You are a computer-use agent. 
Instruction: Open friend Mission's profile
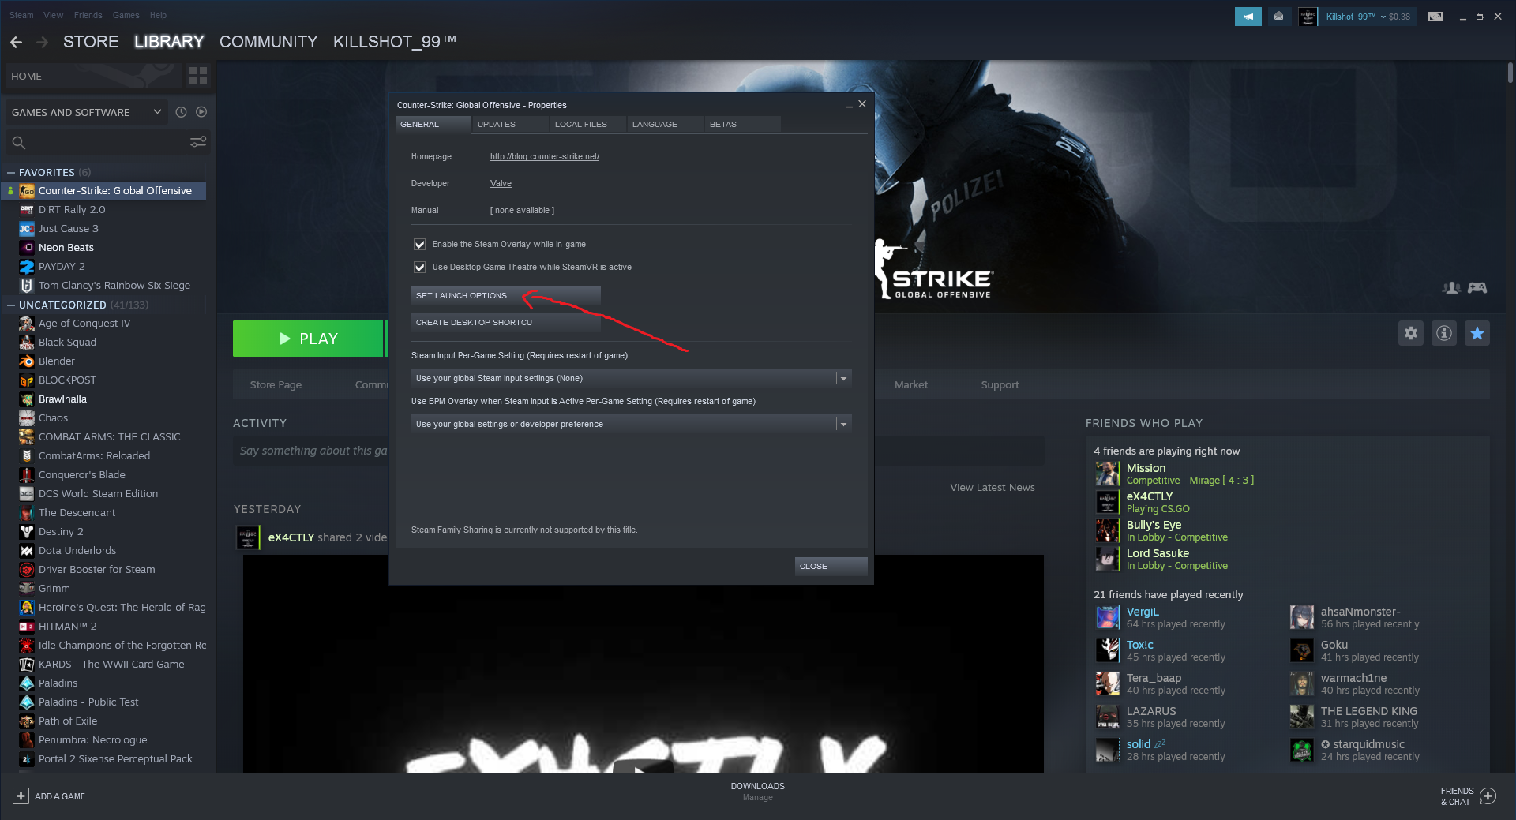[x=1146, y=468]
